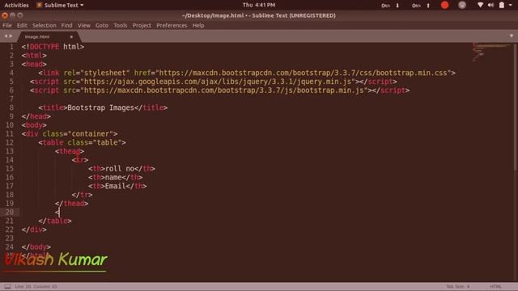Open the Wi-Fi network icon
Image resolution: width=518 pixels, height=291 pixels.
(x=480, y=5)
